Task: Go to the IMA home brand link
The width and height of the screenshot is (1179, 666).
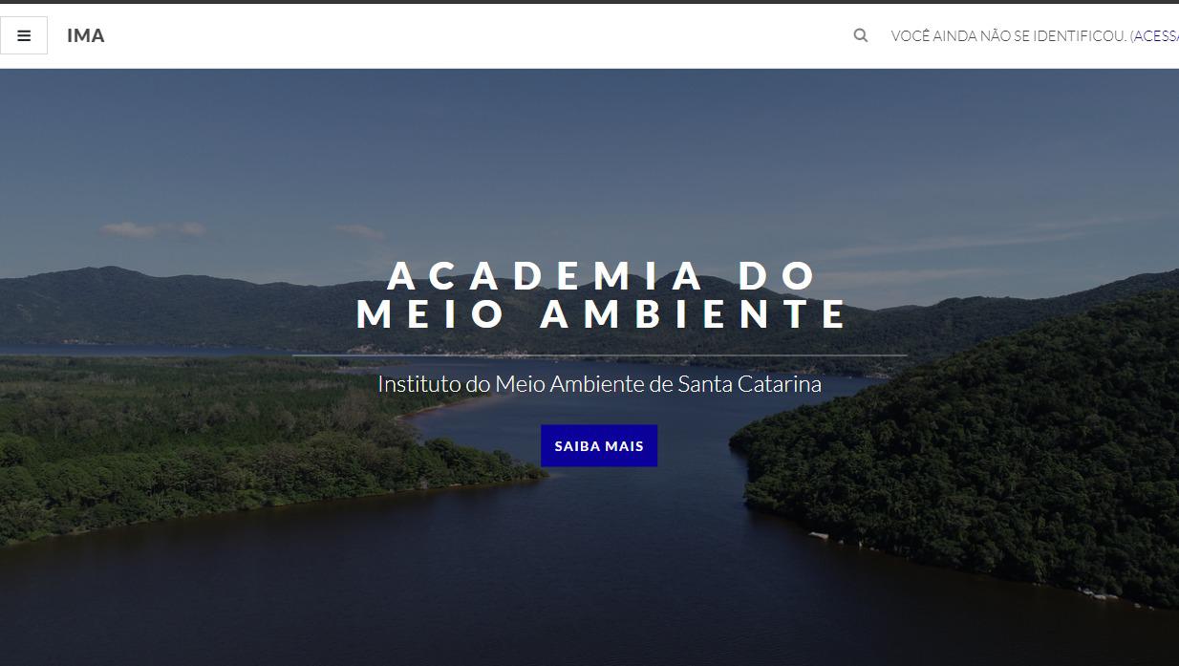Action: (86, 35)
